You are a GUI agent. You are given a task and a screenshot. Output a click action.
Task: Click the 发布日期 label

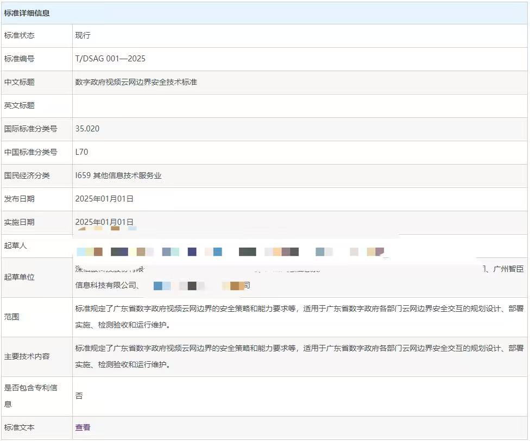(19, 199)
